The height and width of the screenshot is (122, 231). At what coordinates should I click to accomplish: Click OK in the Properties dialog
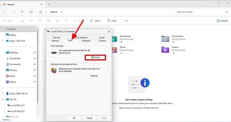74,118
